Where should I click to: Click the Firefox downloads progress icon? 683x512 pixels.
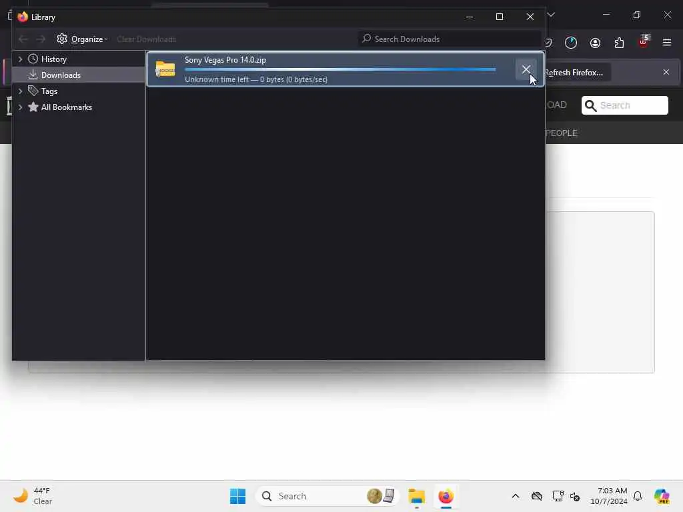point(571,43)
